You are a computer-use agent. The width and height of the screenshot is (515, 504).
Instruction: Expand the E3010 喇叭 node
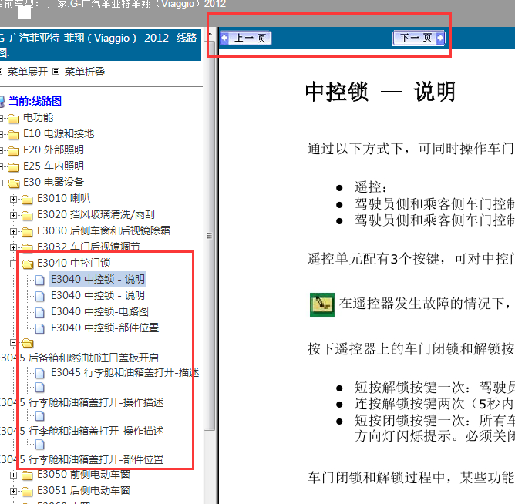[x=13, y=199]
